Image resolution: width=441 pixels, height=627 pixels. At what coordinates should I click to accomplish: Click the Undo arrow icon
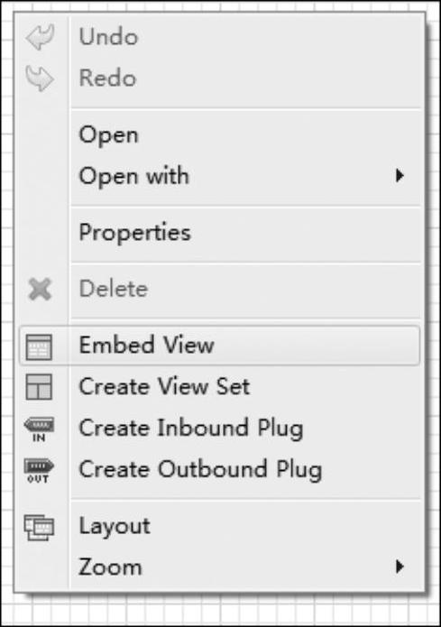40,37
